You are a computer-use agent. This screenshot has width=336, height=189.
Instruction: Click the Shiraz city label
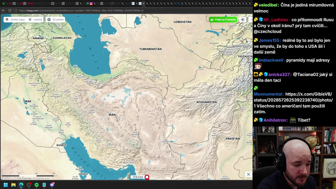click(99, 141)
